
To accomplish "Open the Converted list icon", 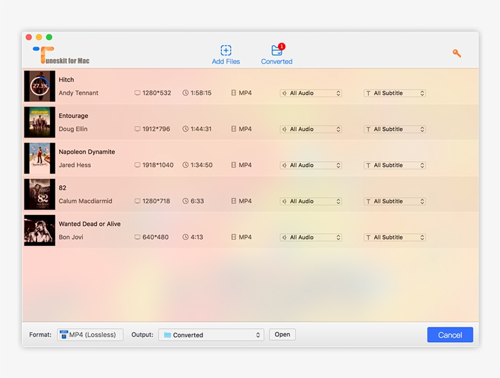I will coord(277,51).
